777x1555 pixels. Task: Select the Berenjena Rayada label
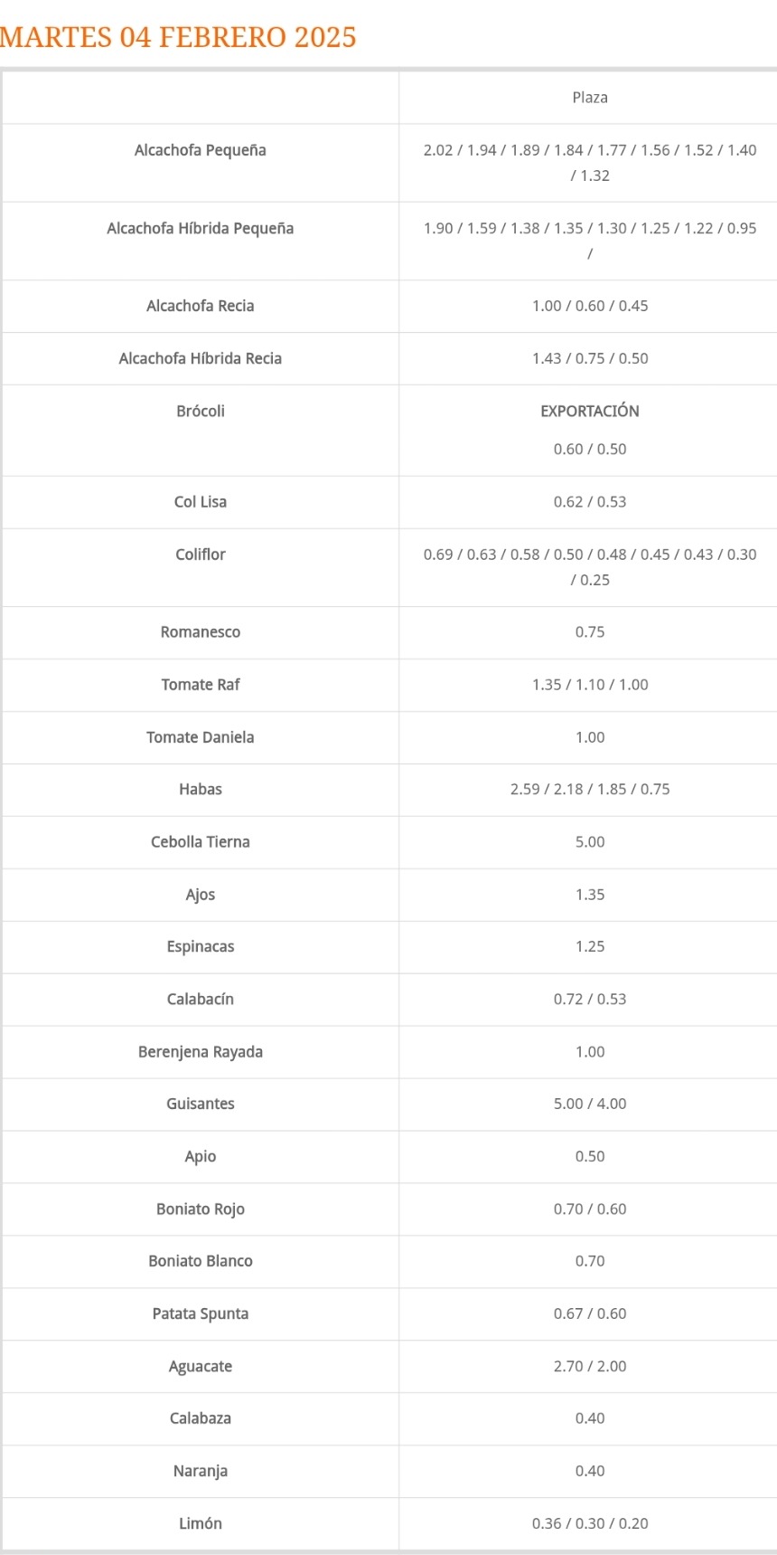[201, 1052]
